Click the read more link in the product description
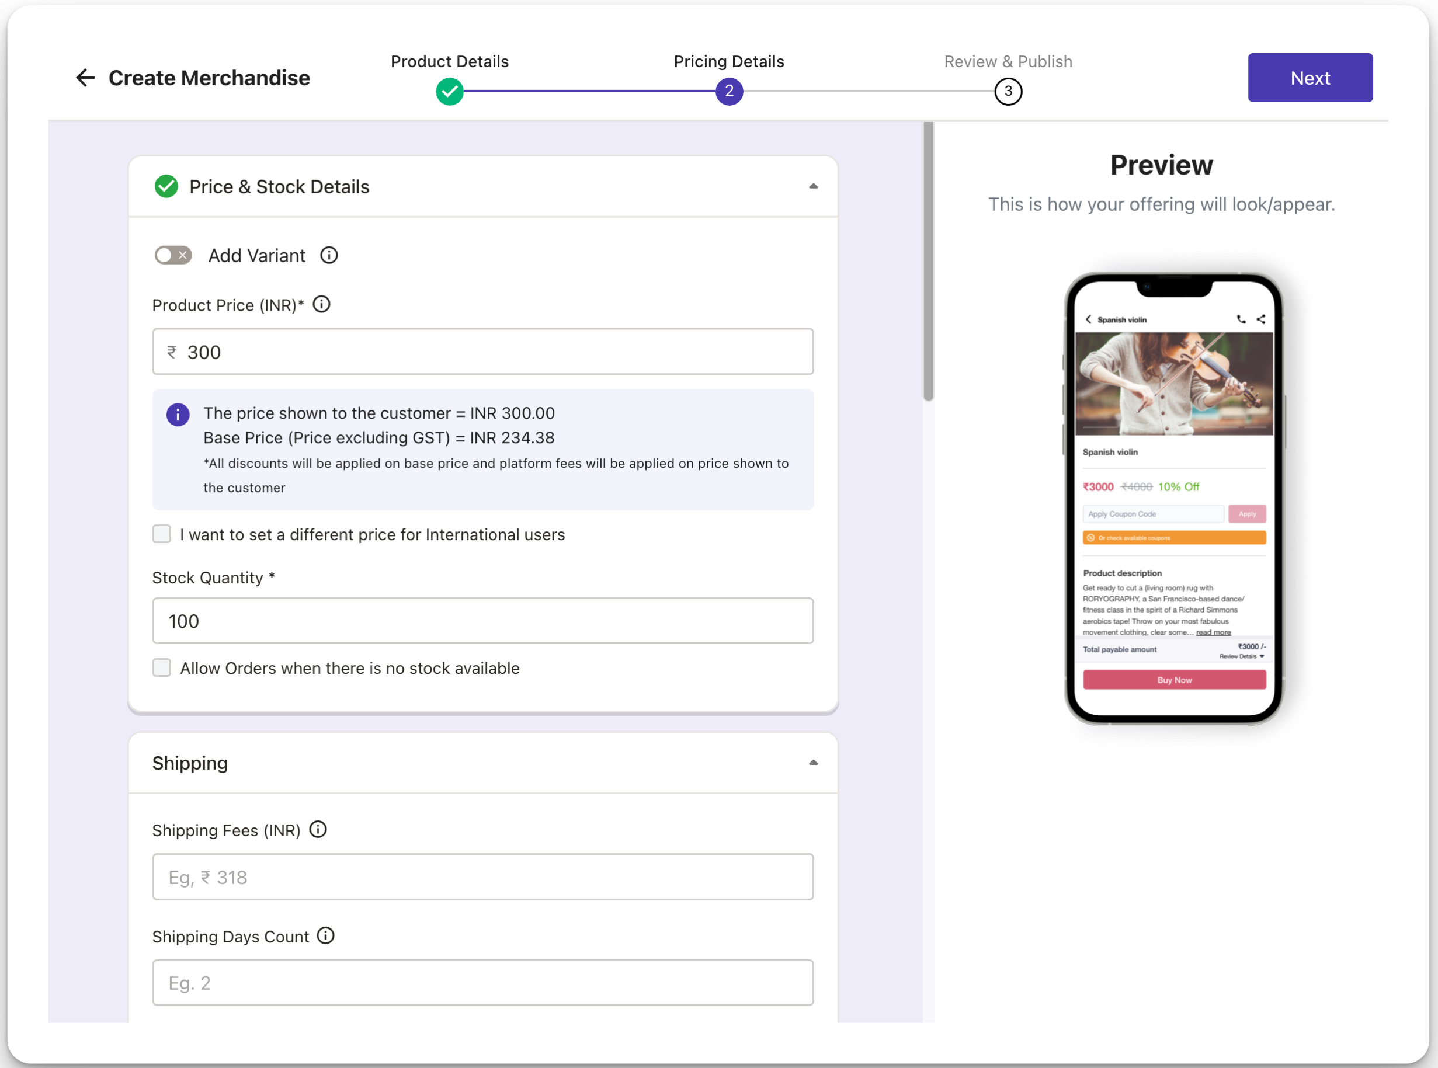This screenshot has width=1438, height=1068. (x=1213, y=633)
